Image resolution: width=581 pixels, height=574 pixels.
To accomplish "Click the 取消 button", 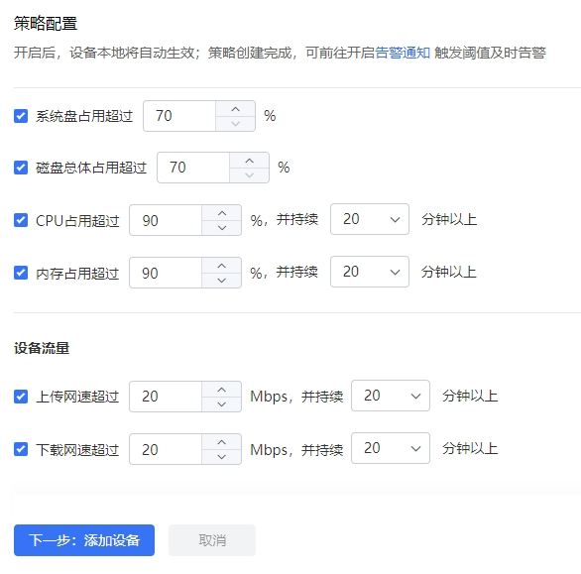I will pyautogui.click(x=212, y=540).
